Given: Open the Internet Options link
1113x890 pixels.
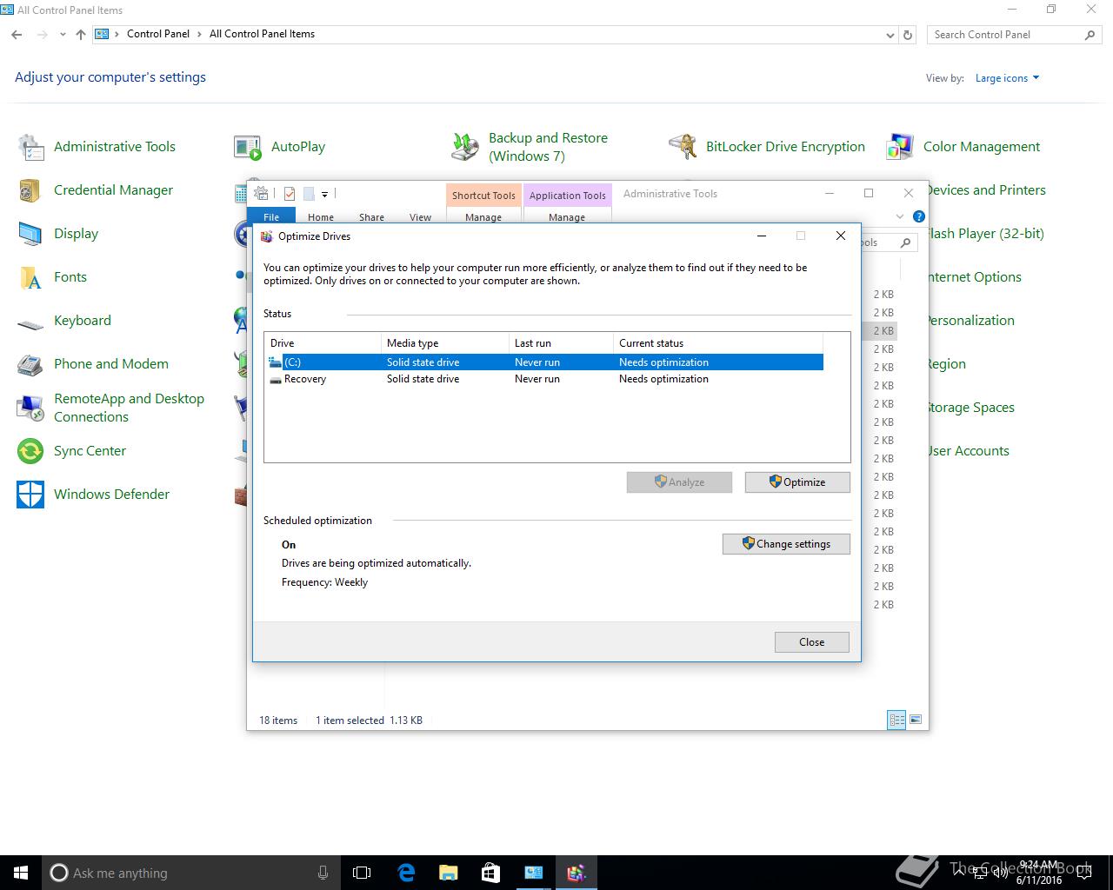Looking at the screenshot, I should 974,277.
